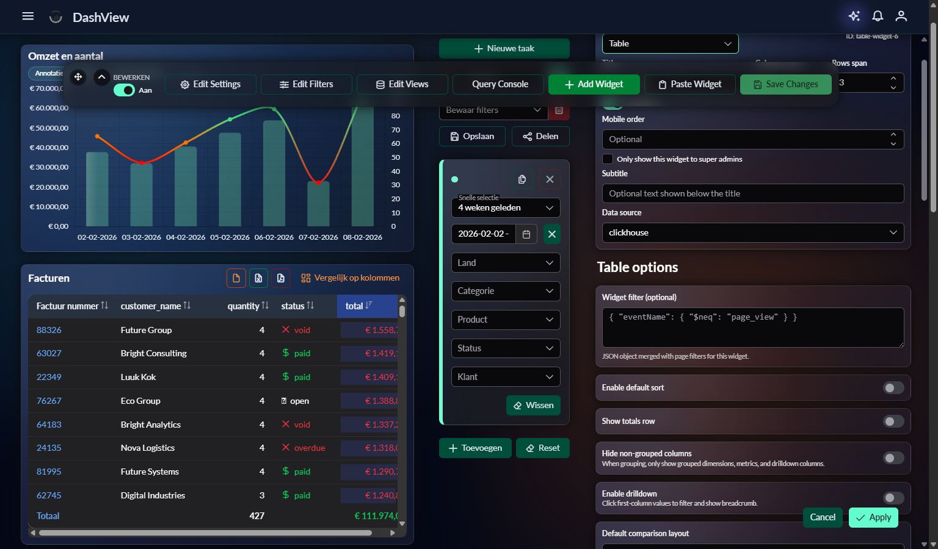This screenshot has width=938, height=549.
Task: Open the AI sparkle icon in the top bar
Action: pos(854,16)
